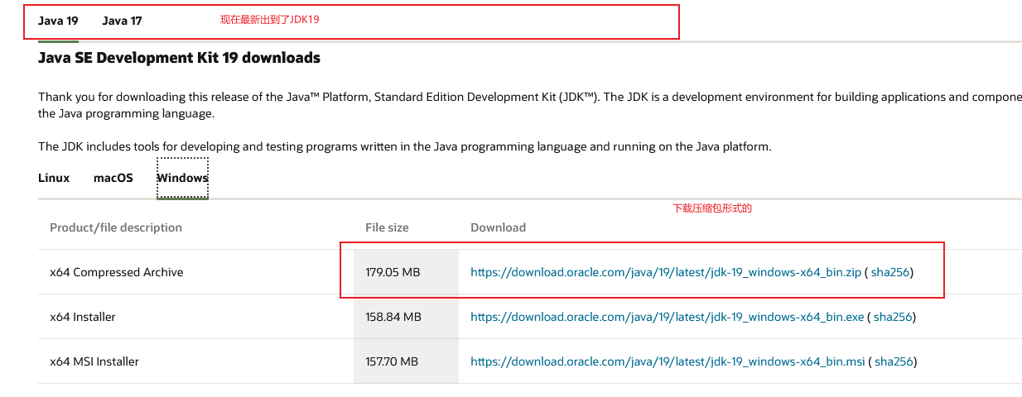Click the Windows platform tab
1022x397 pixels.
tap(182, 178)
